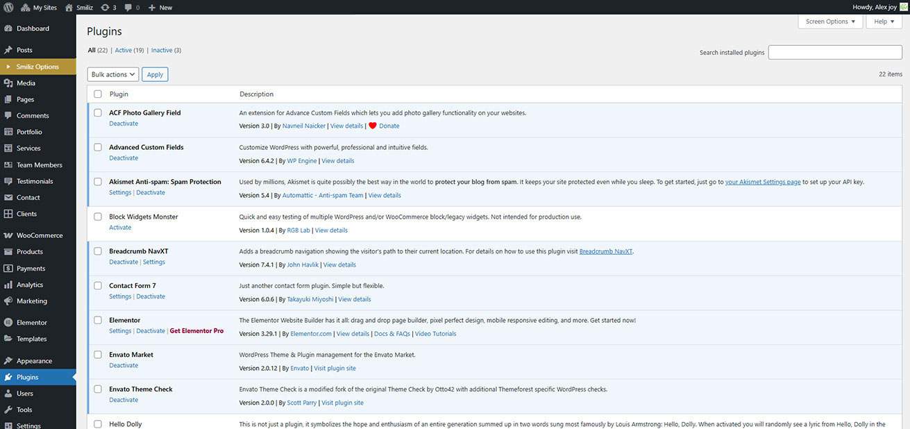
Task: Open the Bulk actions dropdown
Action: 113,74
